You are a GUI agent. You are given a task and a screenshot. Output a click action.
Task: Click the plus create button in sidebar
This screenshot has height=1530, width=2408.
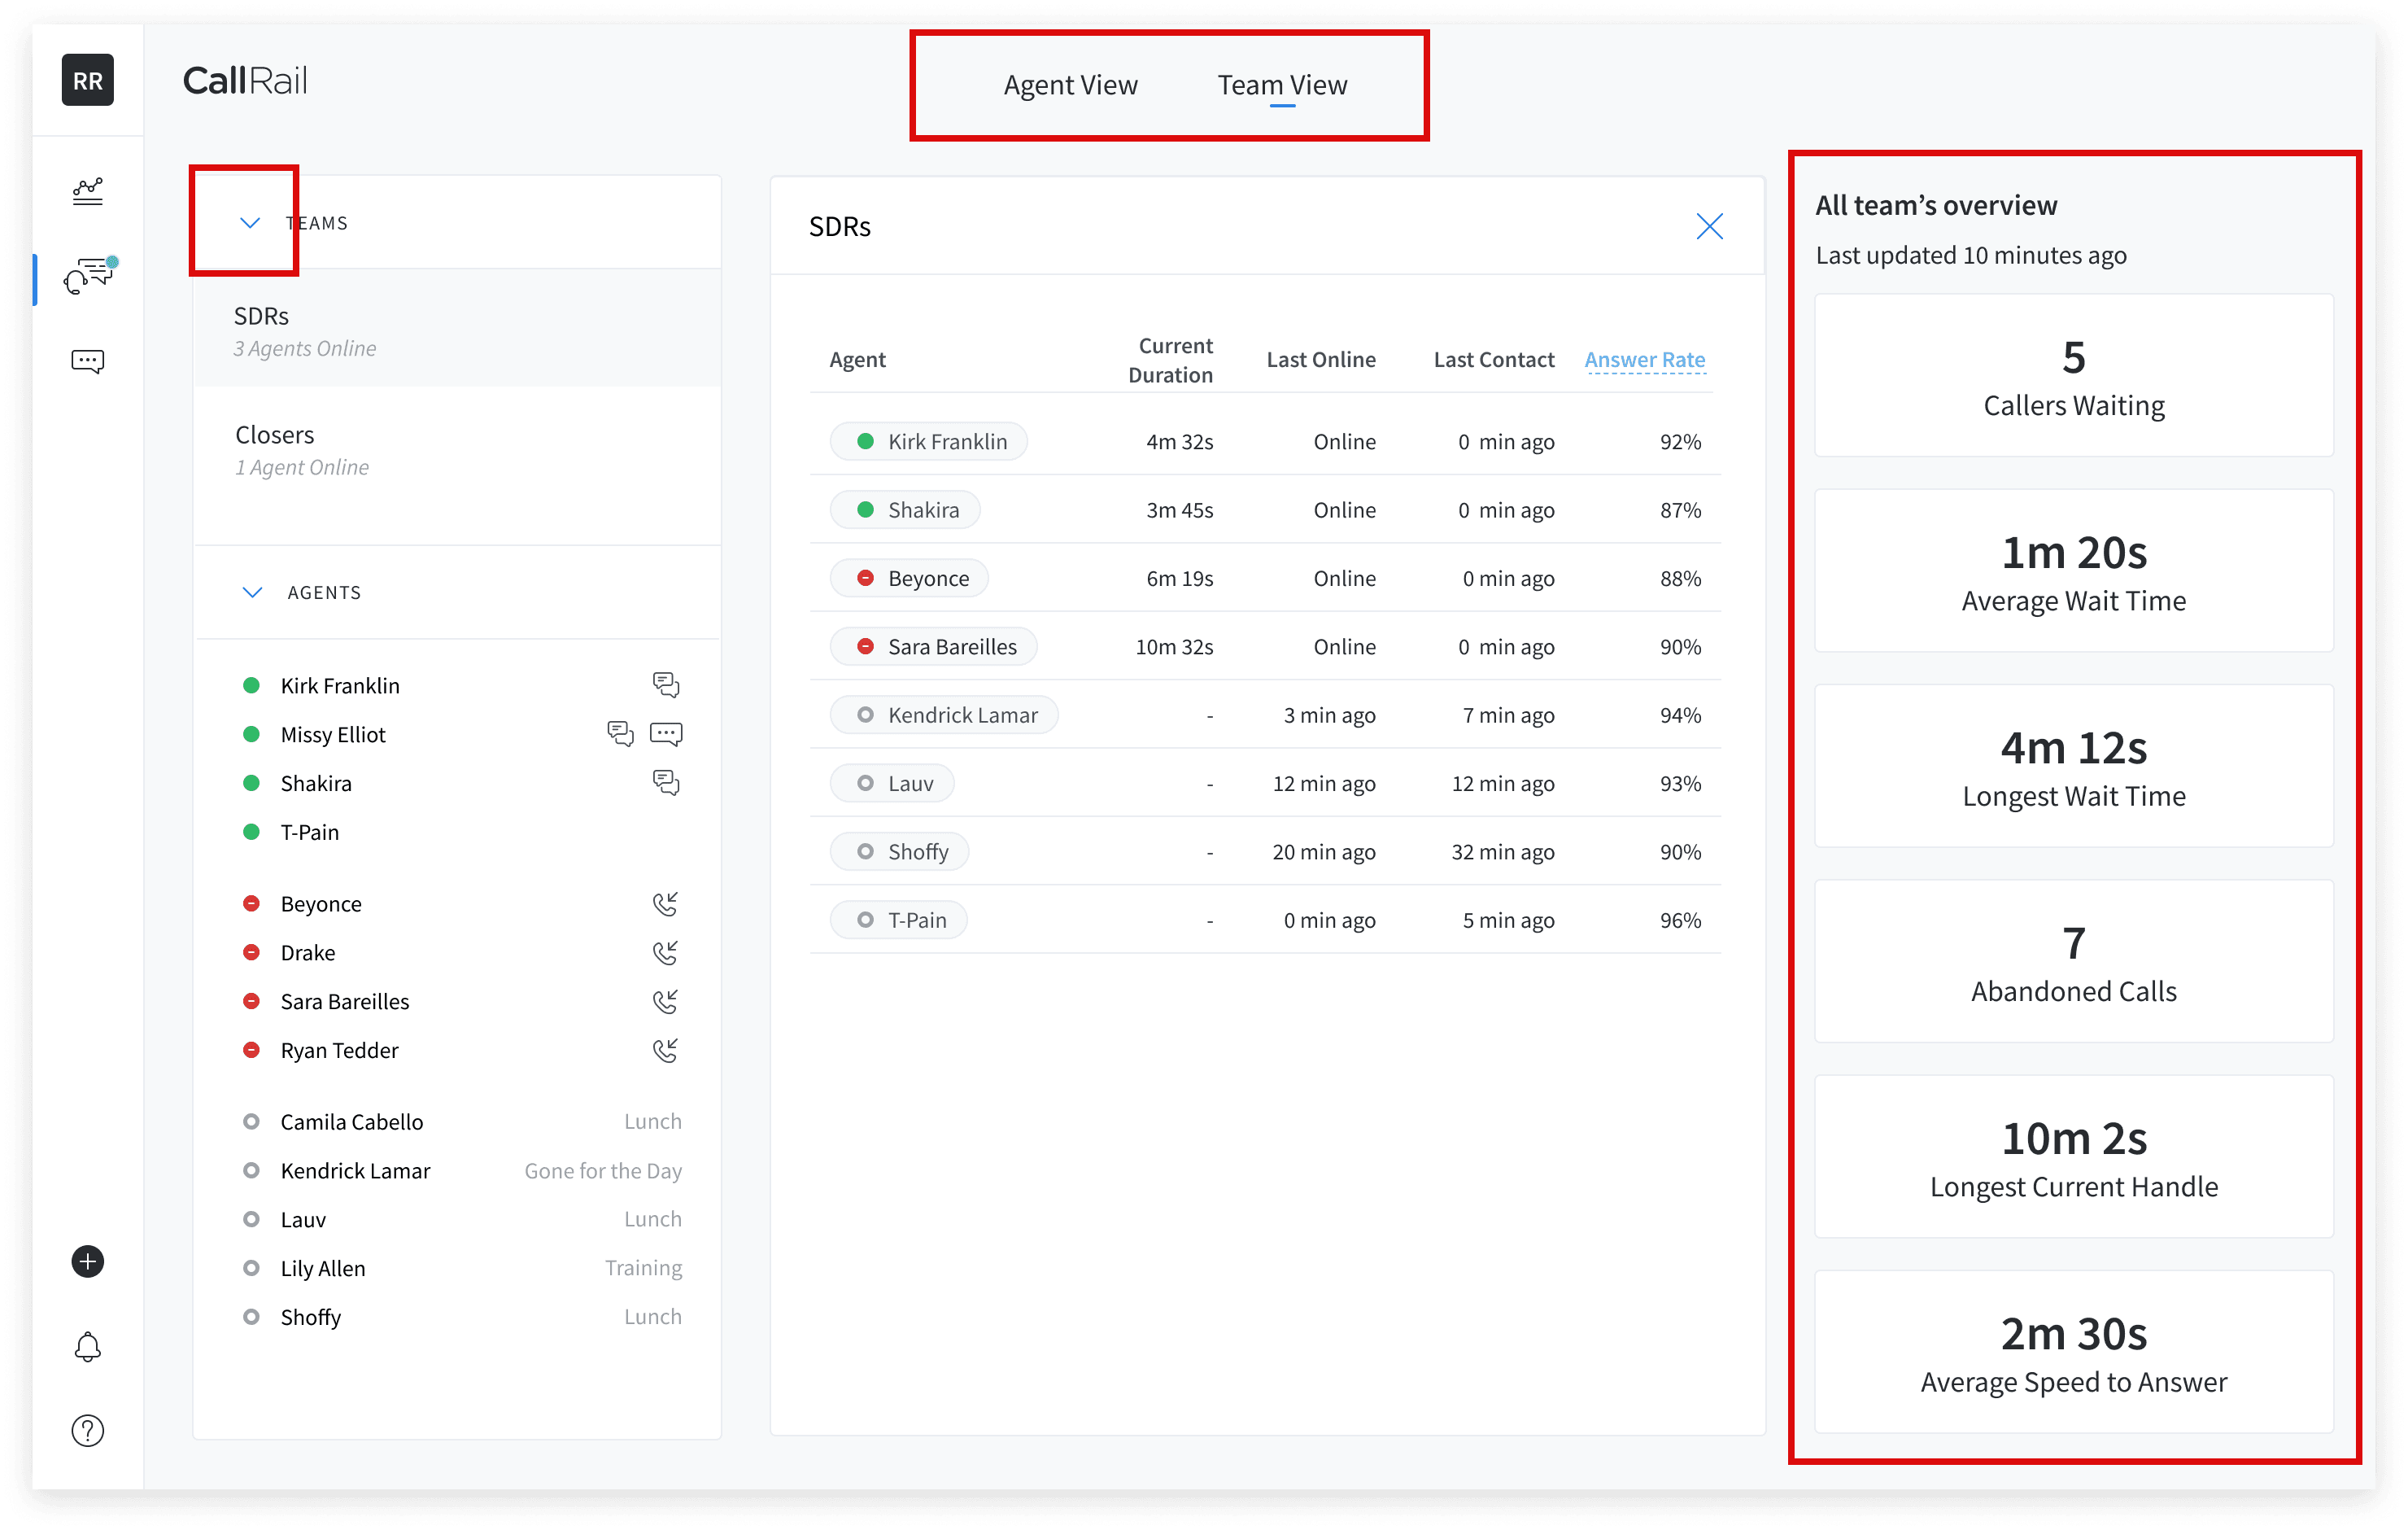pos(88,1261)
